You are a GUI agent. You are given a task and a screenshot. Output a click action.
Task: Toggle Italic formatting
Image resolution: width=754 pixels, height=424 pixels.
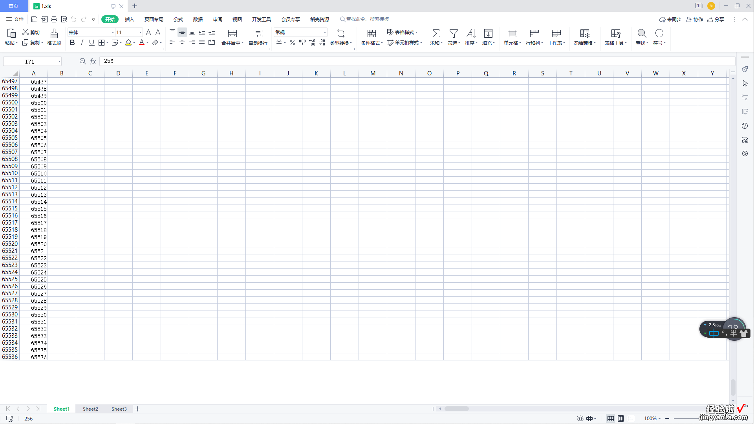pos(82,42)
